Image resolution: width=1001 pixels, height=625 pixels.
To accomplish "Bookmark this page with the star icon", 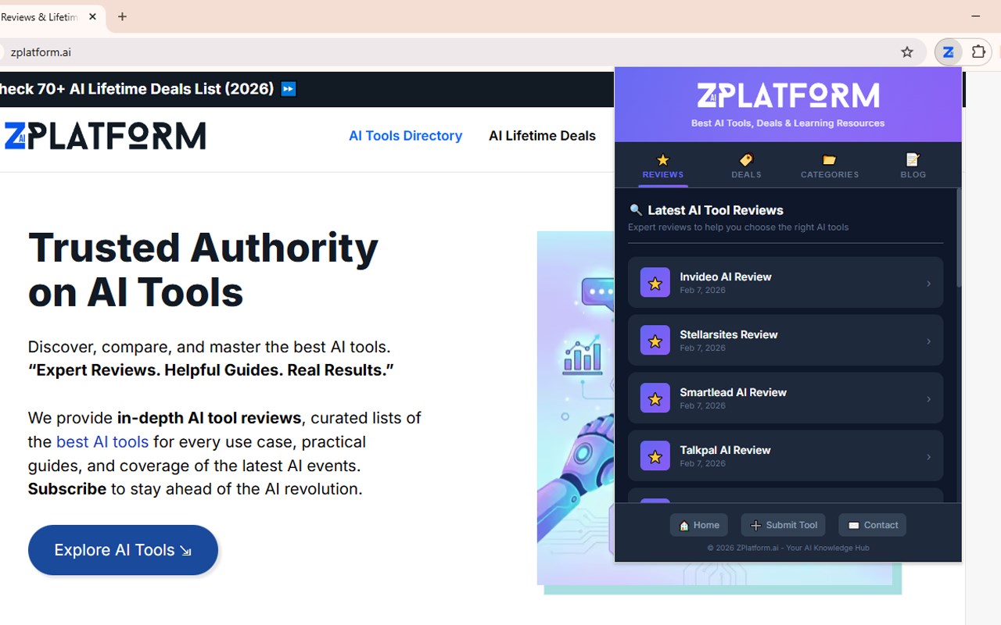I will [907, 52].
